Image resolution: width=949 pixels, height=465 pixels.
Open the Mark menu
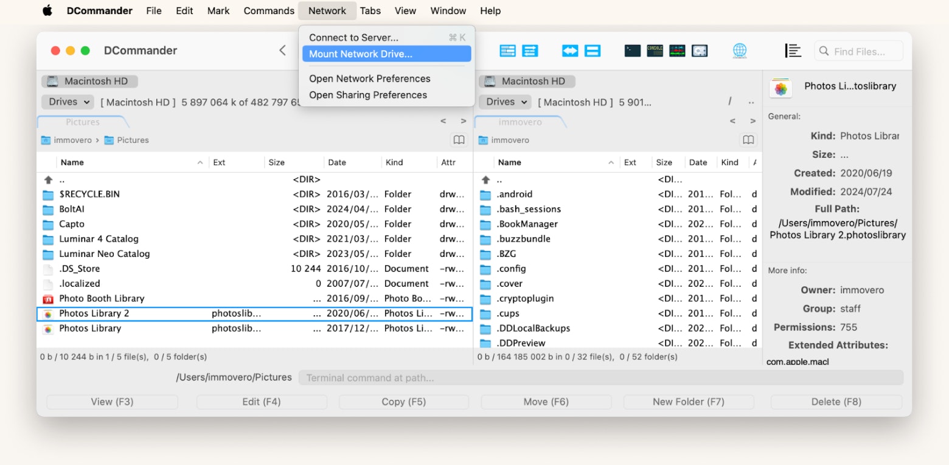[218, 10]
